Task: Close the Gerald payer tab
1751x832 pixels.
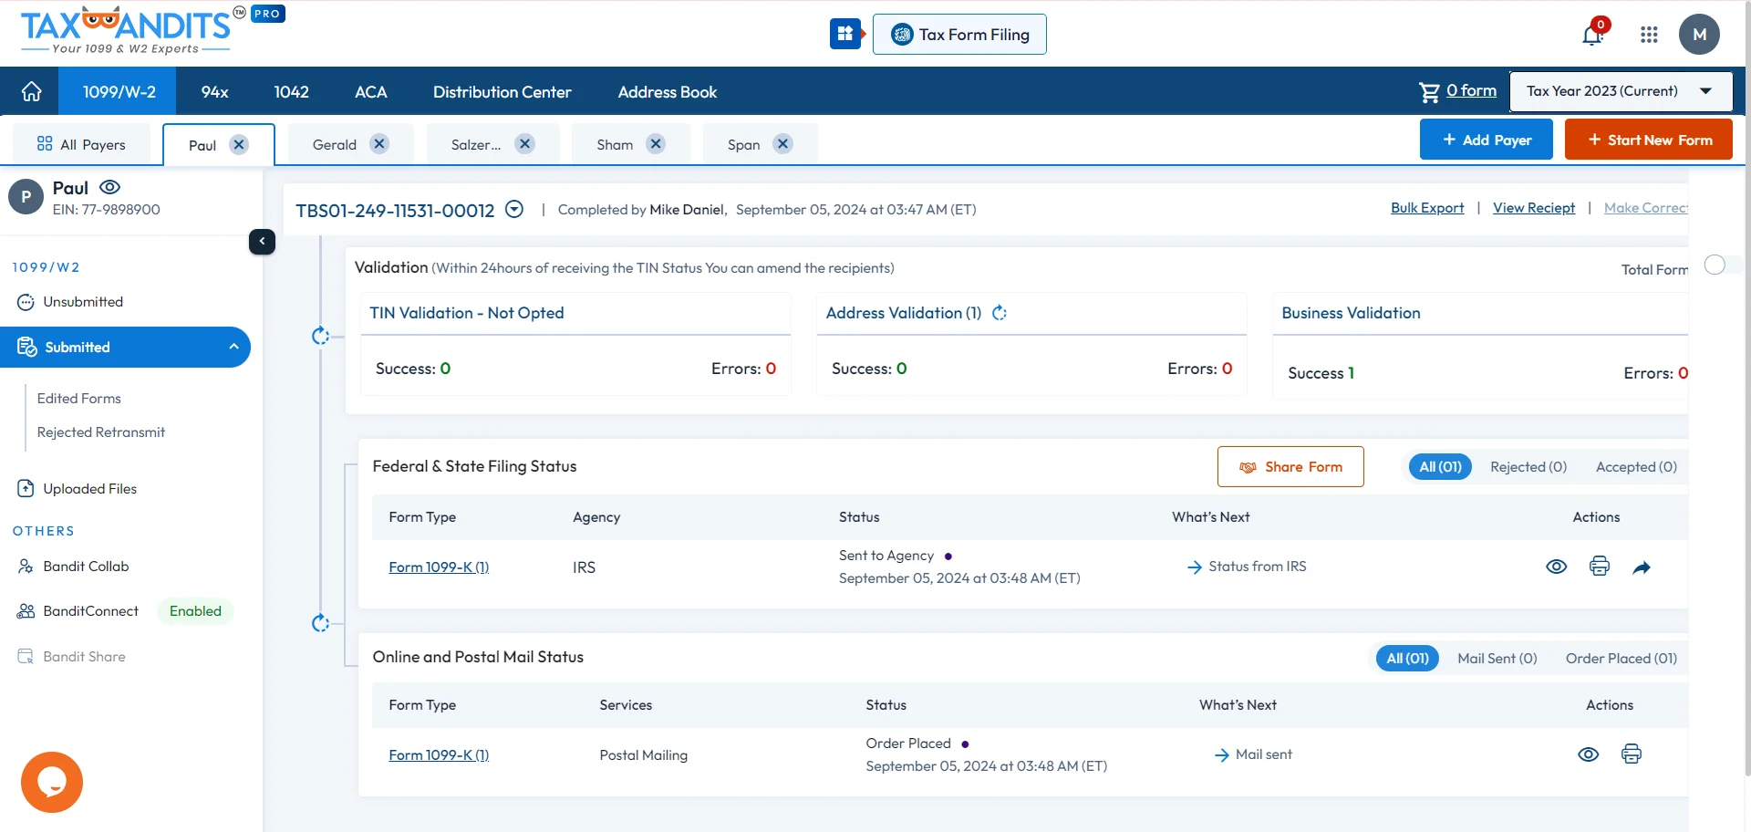Action: [379, 143]
